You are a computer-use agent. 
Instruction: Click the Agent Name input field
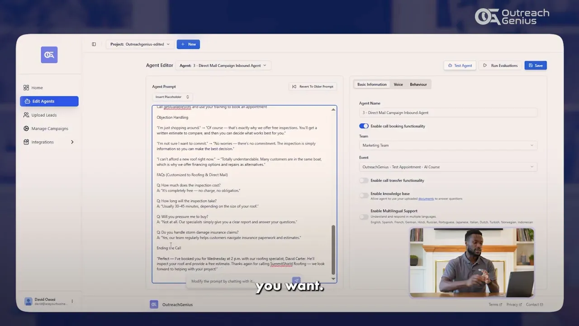[448, 113]
